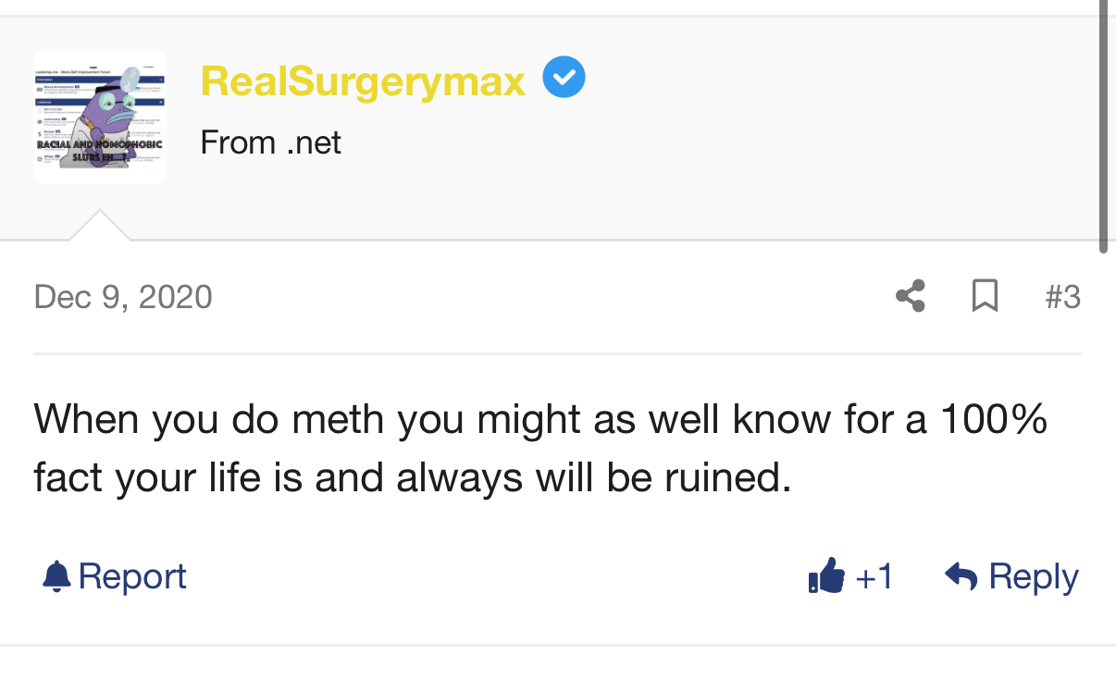Bookmark this post with the bookmark icon
This screenshot has width=1116, height=680.
tap(985, 296)
